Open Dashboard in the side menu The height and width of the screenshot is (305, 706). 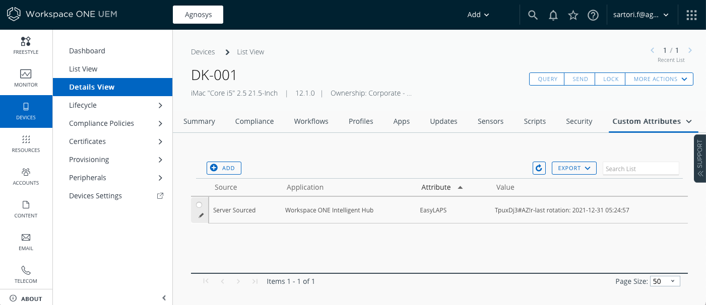coord(87,51)
